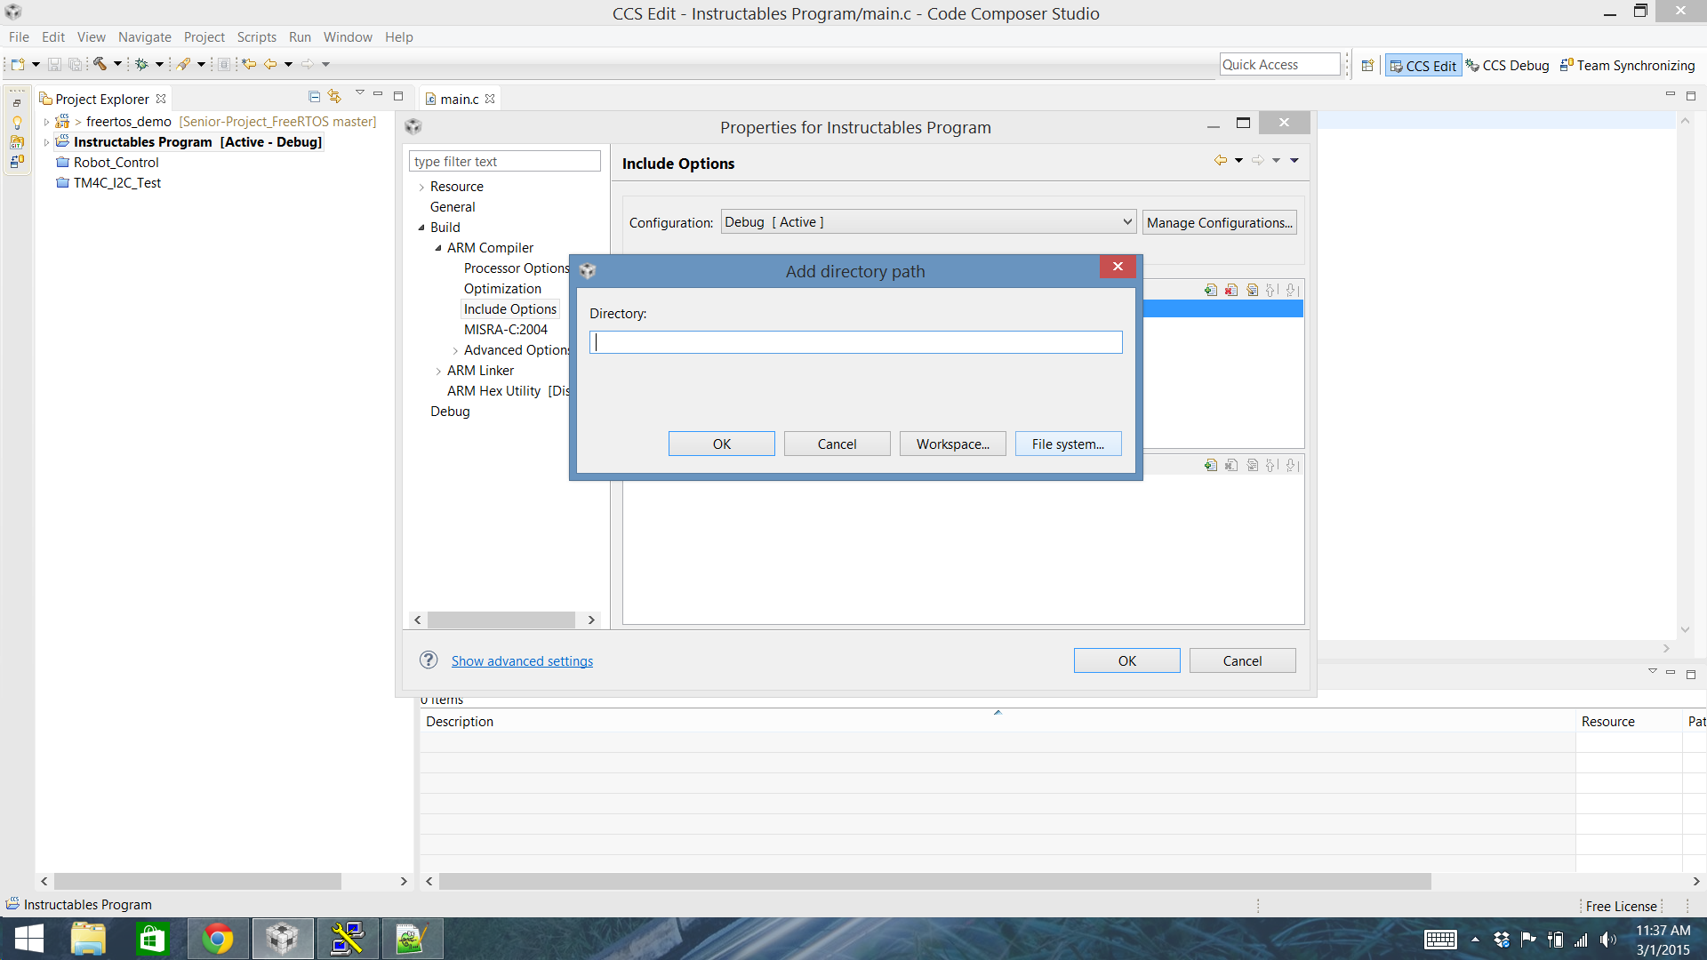Image resolution: width=1707 pixels, height=960 pixels.
Task: Select the Include Options tree item
Action: pos(510,308)
